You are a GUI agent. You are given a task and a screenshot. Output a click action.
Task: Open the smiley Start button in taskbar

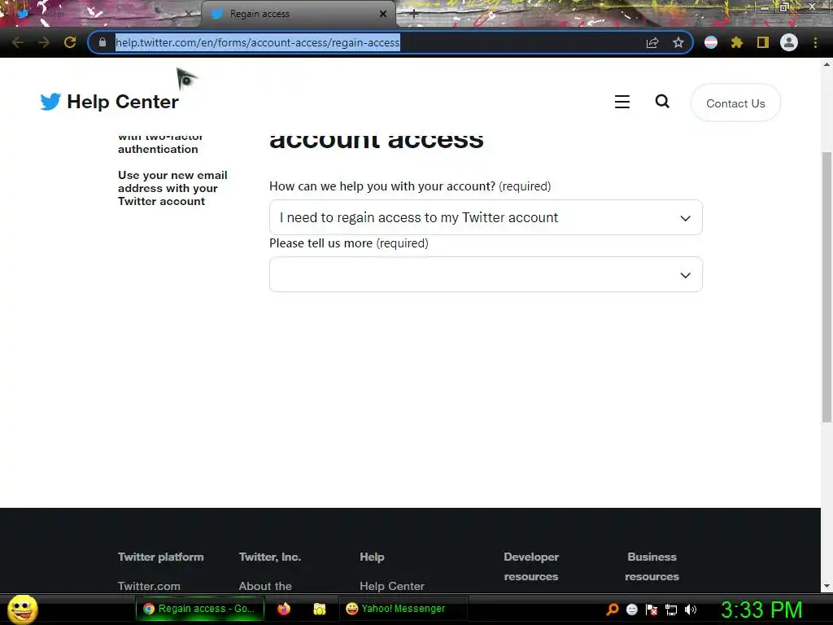pyautogui.click(x=22, y=609)
